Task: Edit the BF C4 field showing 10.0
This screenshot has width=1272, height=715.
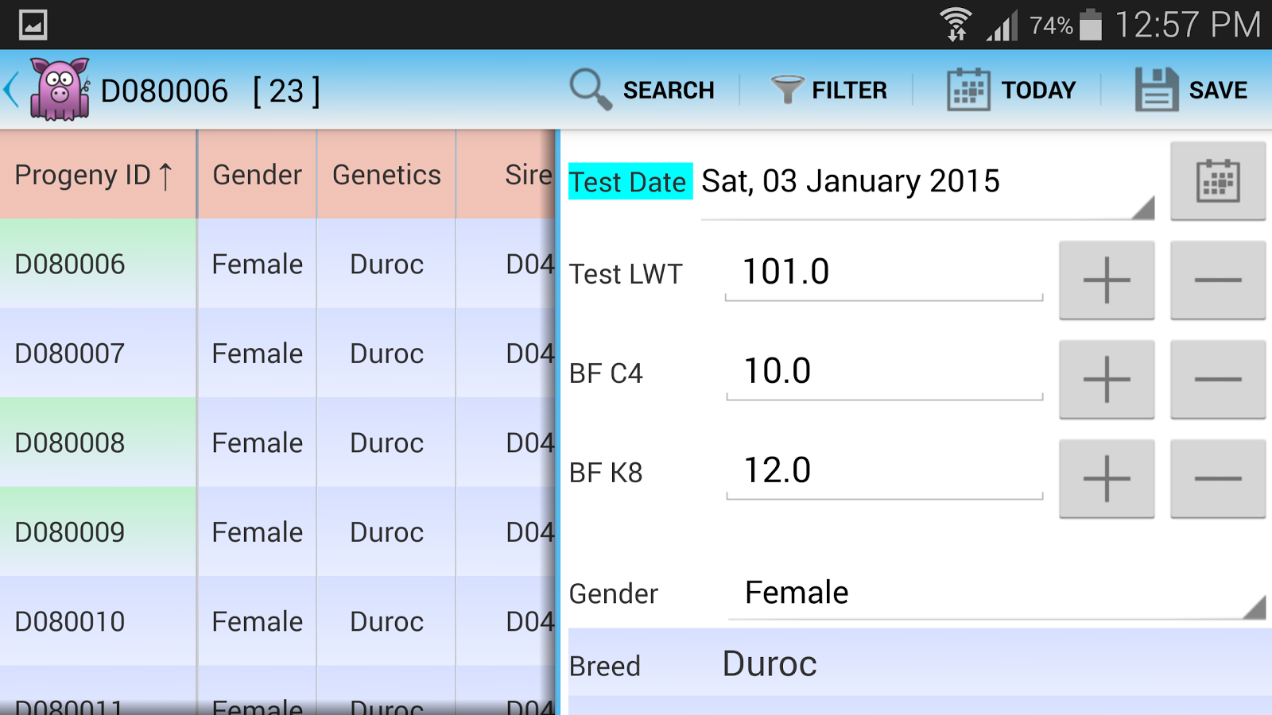Action: coord(884,373)
